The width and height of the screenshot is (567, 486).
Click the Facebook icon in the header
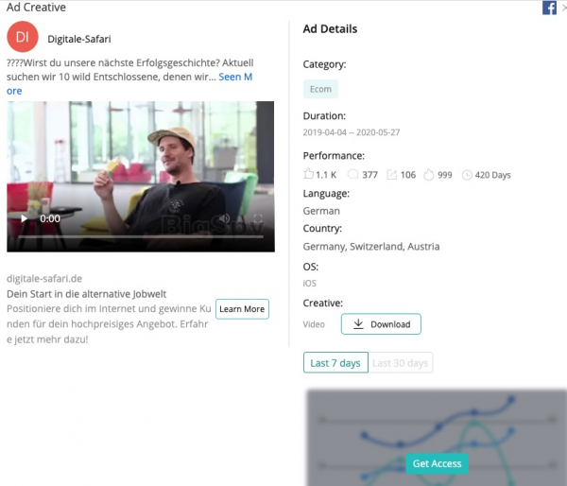click(549, 8)
